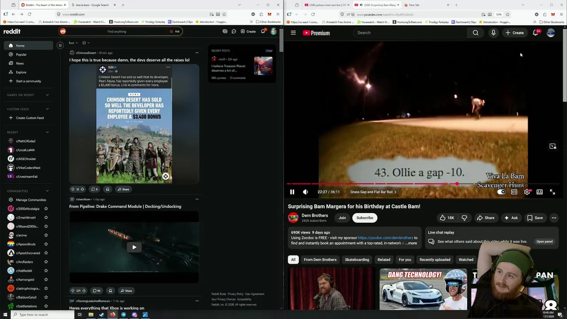
Task: Focus Reddit Find anything search field
Action: (x=117, y=31)
